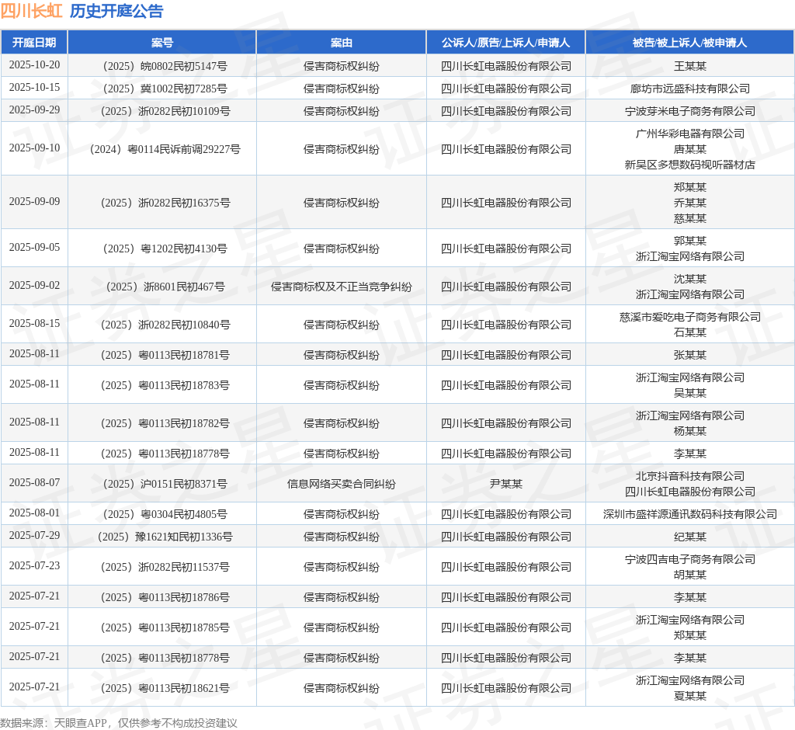Open case (2025)浙0282民初11537号
The image size is (795, 730).
pos(165,567)
